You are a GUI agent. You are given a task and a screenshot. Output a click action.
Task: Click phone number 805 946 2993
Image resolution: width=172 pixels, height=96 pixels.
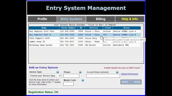(x=67, y=38)
